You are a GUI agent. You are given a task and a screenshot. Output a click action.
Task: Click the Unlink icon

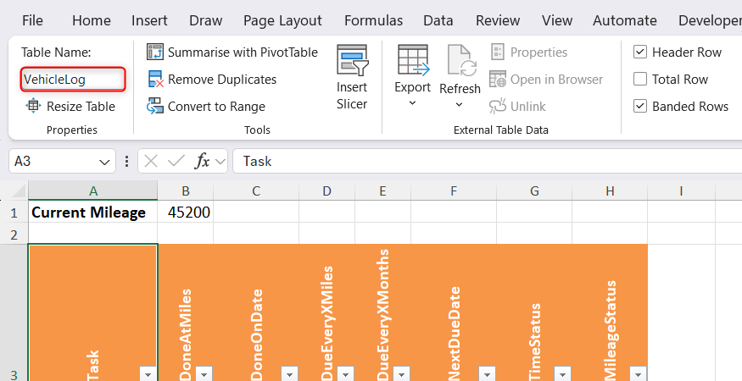point(497,107)
